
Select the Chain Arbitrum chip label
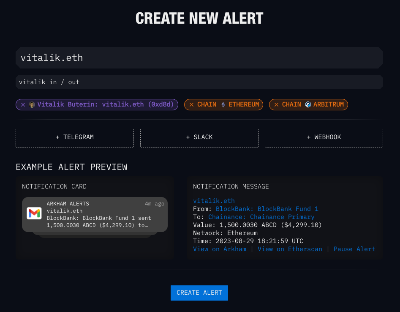tap(313, 104)
